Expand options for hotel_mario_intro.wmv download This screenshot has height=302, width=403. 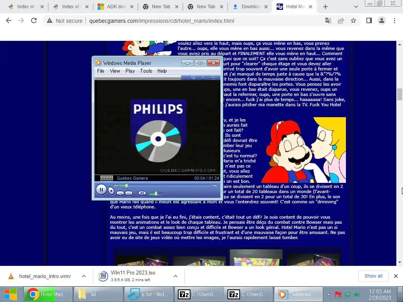84,276
